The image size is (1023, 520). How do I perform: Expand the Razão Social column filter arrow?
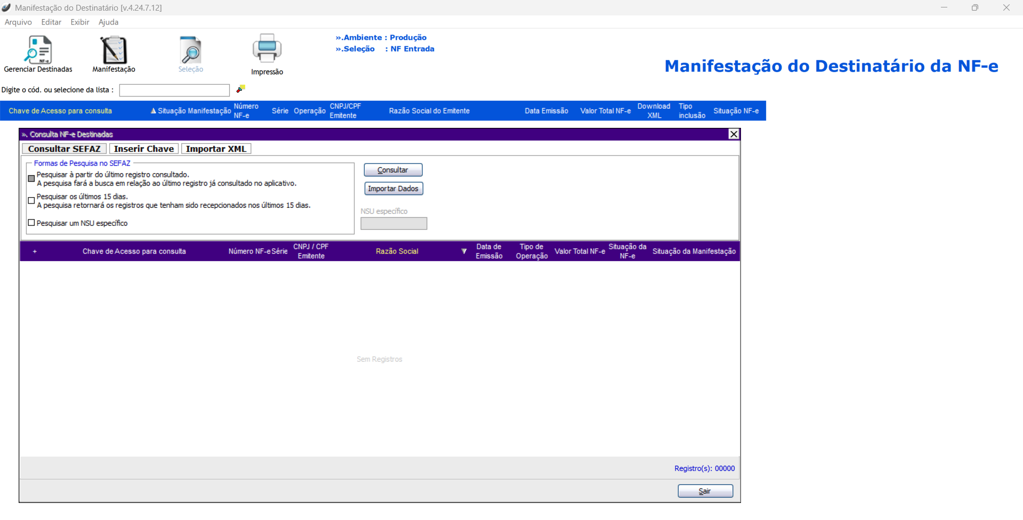pyautogui.click(x=464, y=251)
